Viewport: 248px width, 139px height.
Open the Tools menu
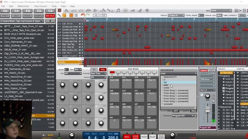54,6
